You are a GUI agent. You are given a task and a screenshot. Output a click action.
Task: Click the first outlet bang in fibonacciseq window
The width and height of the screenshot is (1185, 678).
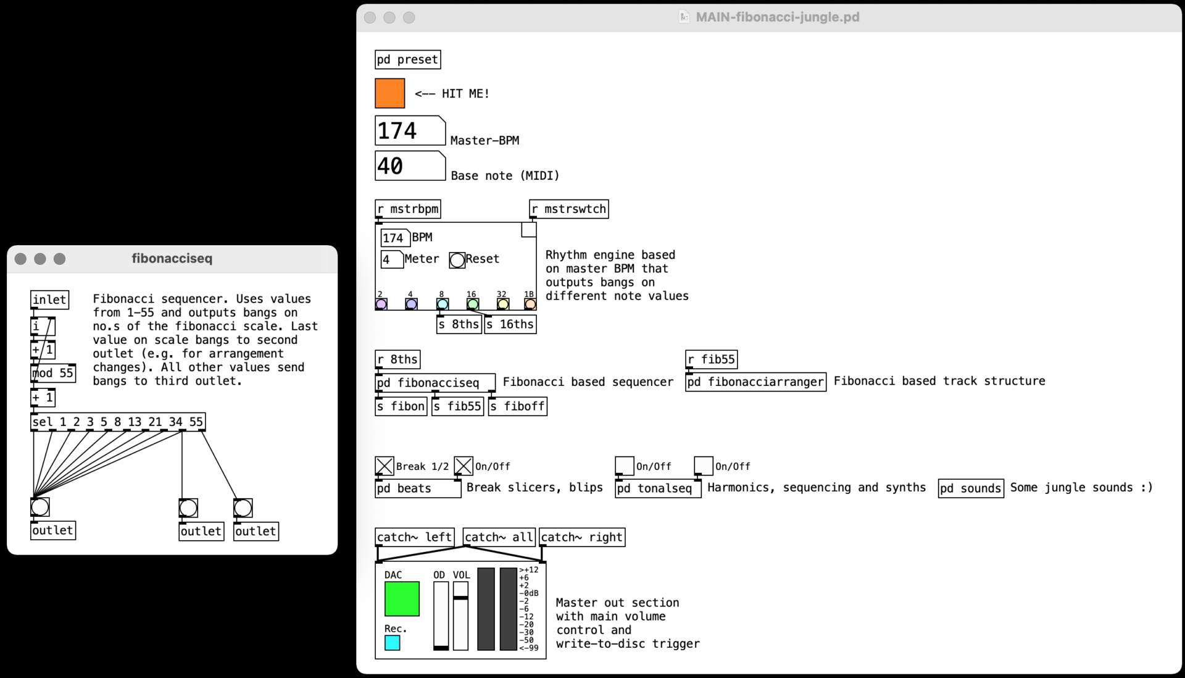[x=40, y=507]
